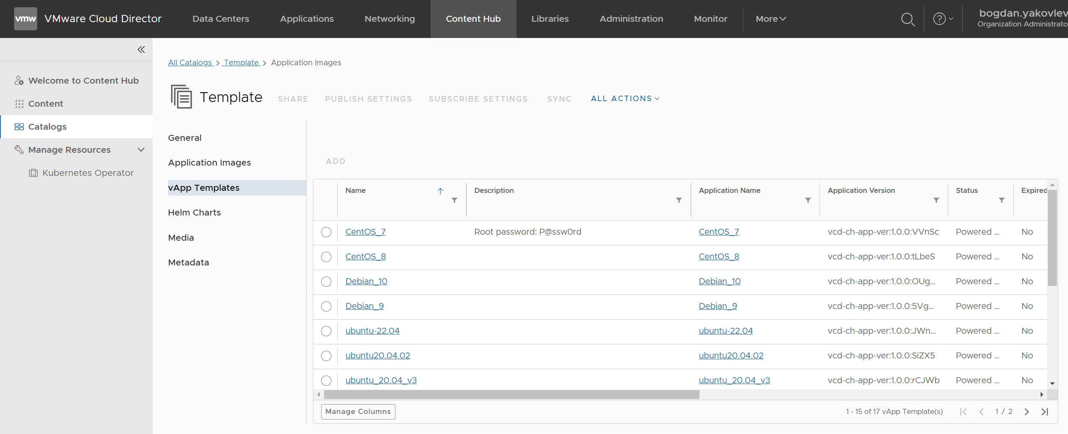
Task: Open the bogdan.yakovlev user account menu
Action: (1022, 19)
